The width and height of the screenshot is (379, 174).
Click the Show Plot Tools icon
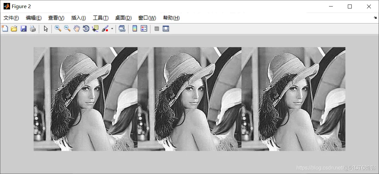click(166, 29)
